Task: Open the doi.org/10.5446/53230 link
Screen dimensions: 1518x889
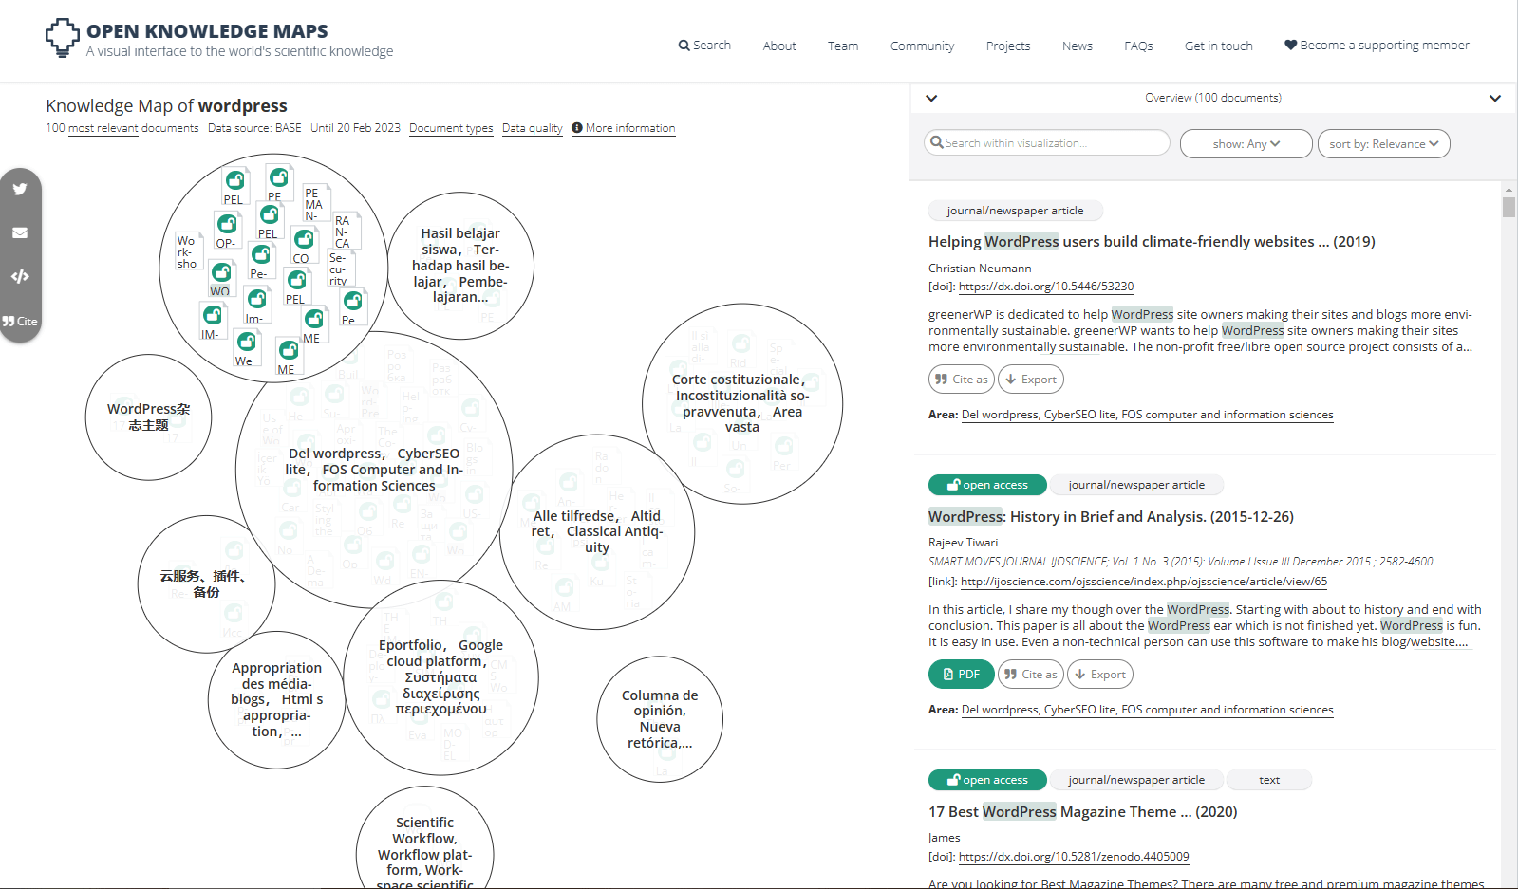Action: click(1045, 287)
